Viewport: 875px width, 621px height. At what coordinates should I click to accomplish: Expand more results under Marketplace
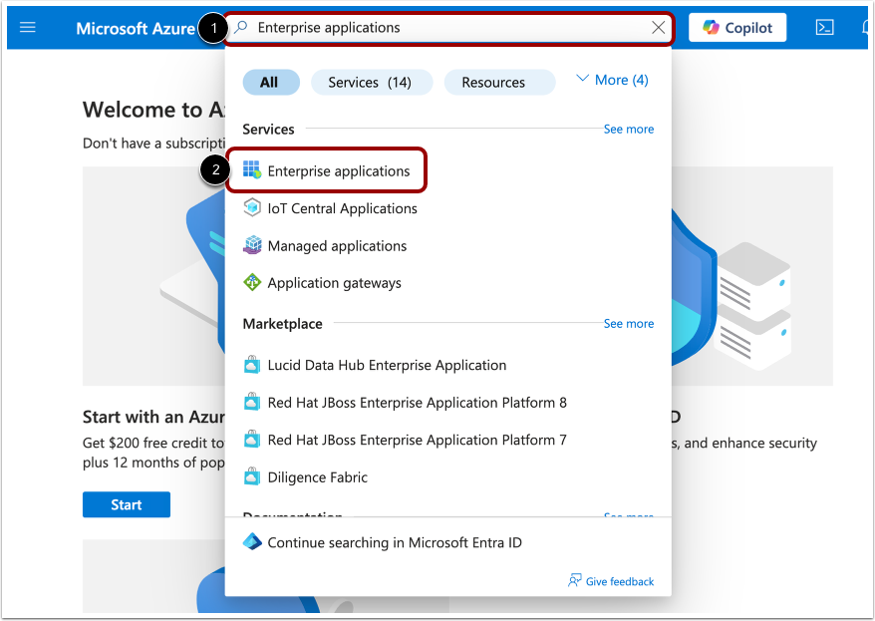(628, 323)
